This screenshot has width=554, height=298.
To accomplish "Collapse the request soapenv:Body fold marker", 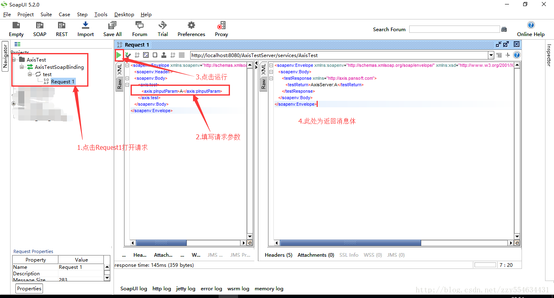I will pyautogui.click(x=127, y=78).
